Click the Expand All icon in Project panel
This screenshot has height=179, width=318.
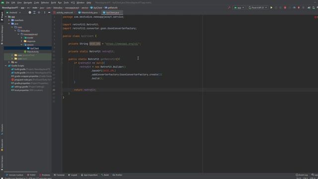coord(34,12)
